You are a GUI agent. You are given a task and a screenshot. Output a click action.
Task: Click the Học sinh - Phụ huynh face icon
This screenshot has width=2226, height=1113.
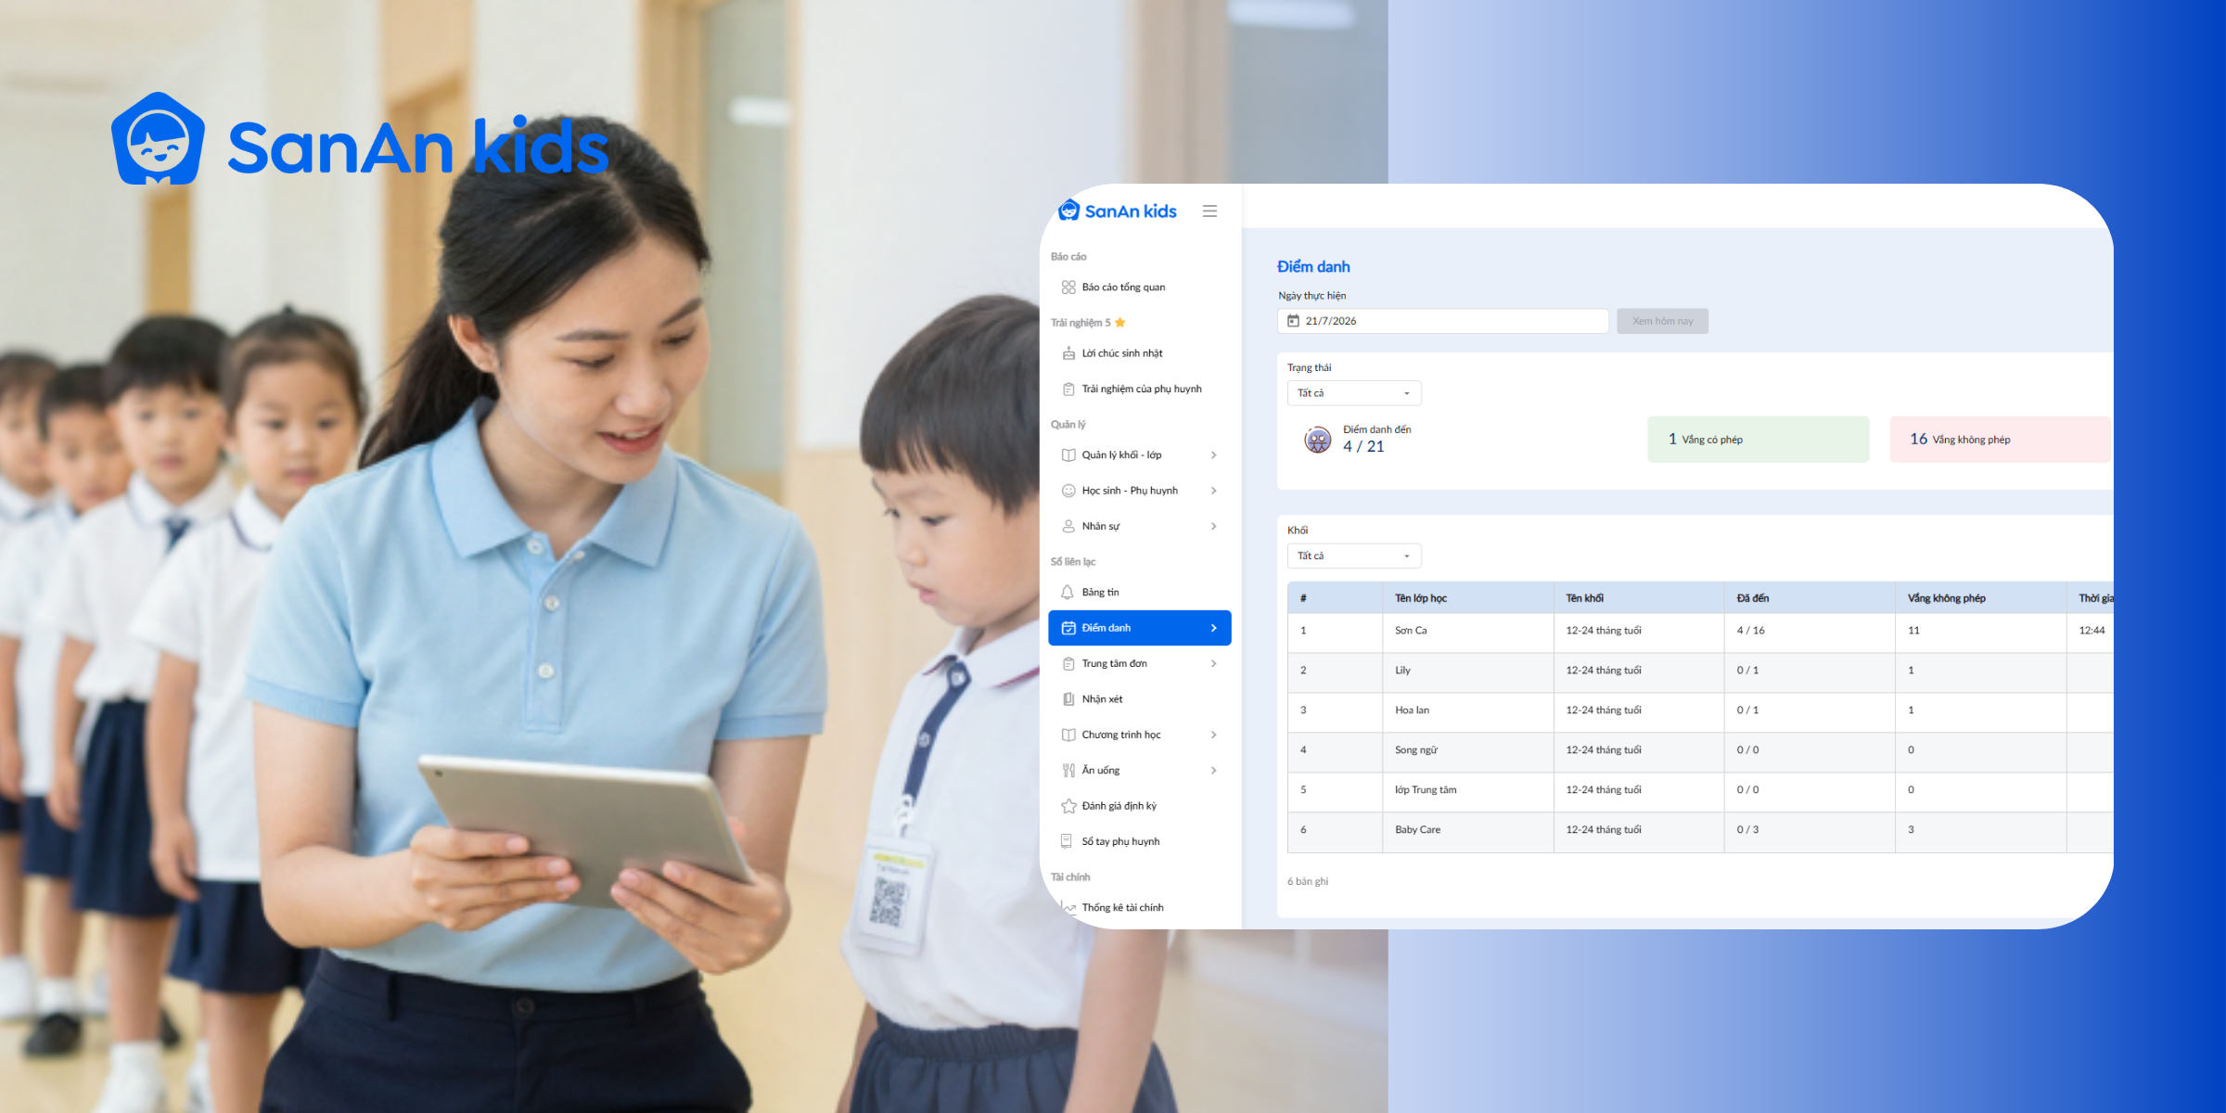pos(1068,491)
